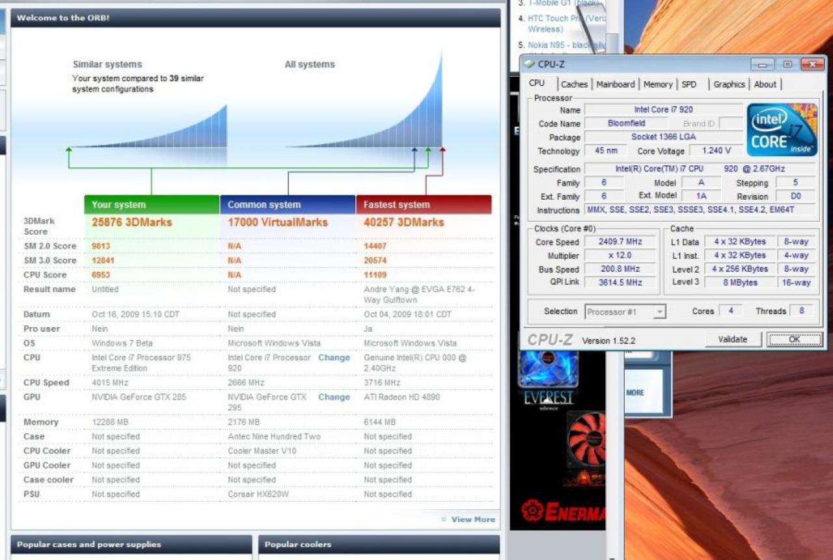The width and height of the screenshot is (833, 560).
Task: Click the Antec Nine Hundred Two case entry
Action: click(274, 436)
